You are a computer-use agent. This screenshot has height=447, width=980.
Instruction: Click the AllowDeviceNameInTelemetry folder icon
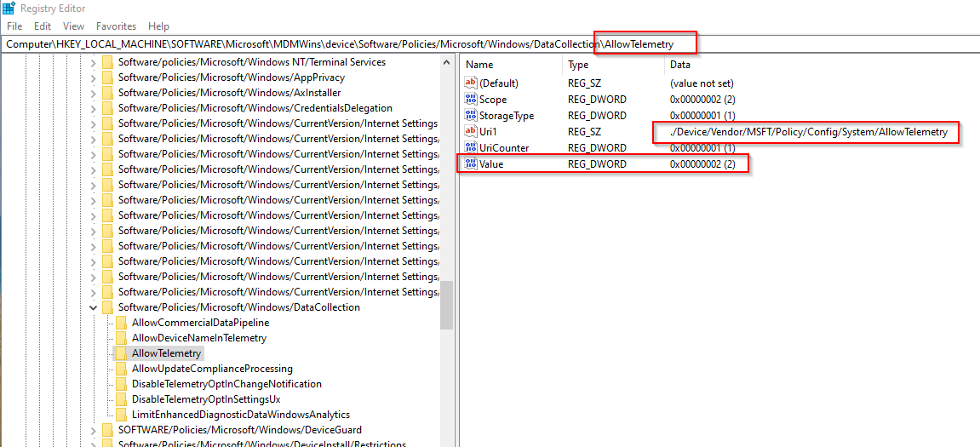(121, 338)
